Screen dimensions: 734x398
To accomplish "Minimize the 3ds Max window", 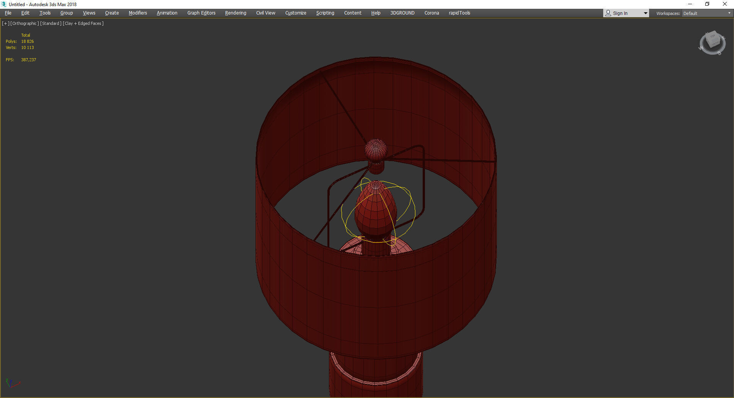I will [x=690, y=4].
